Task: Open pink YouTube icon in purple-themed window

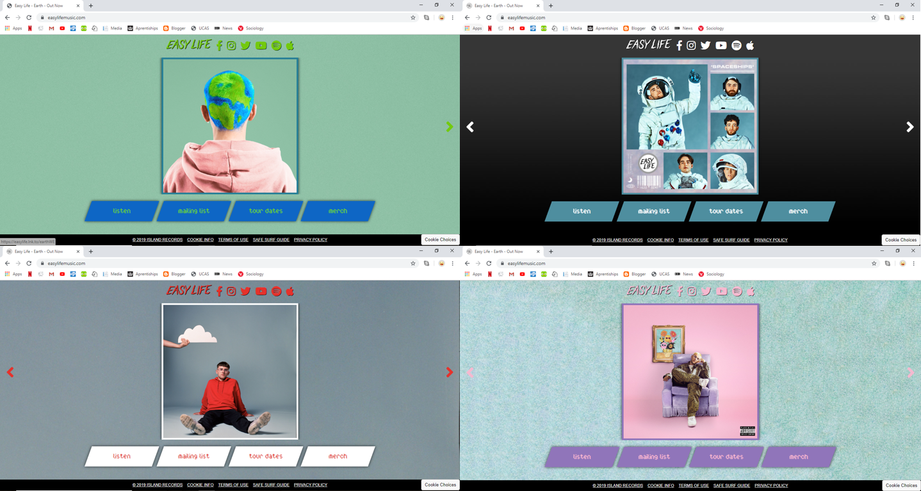Action: [721, 291]
